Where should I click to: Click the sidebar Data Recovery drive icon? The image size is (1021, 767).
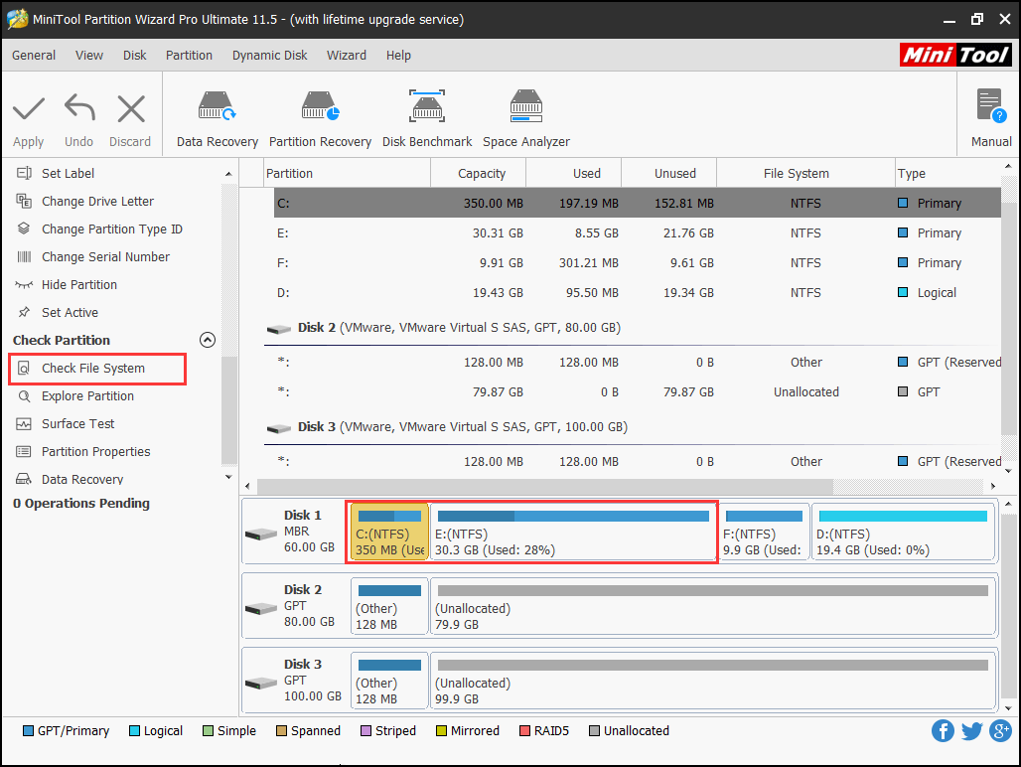pyautogui.click(x=24, y=479)
